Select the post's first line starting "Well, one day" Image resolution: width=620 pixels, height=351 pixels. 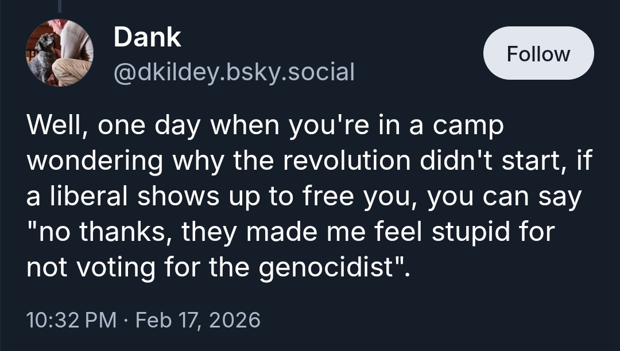tap(264, 126)
